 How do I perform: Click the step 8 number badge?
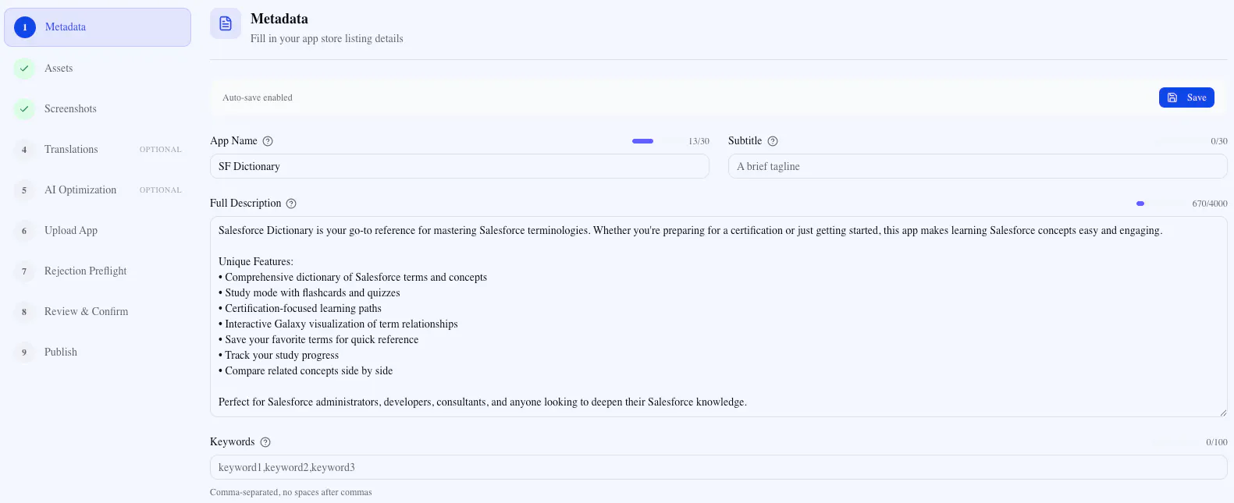point(24,311)
